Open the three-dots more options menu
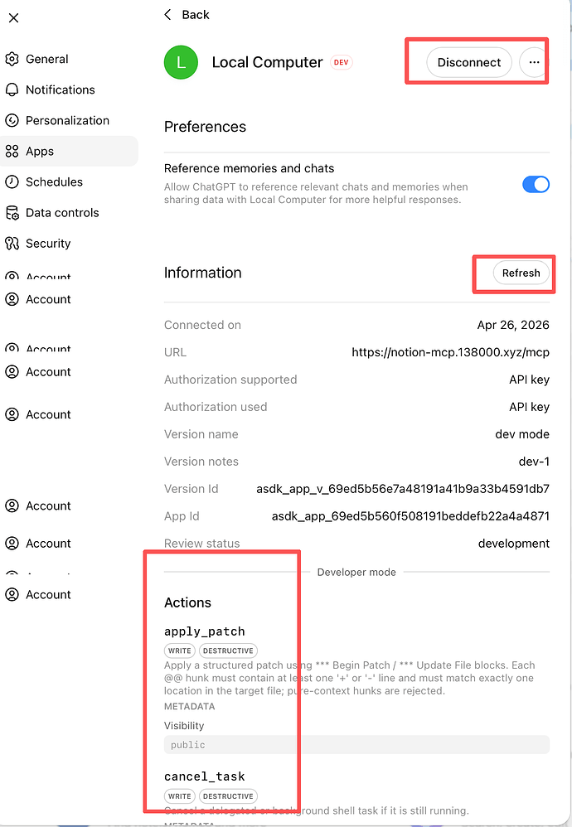 (534, 62)
